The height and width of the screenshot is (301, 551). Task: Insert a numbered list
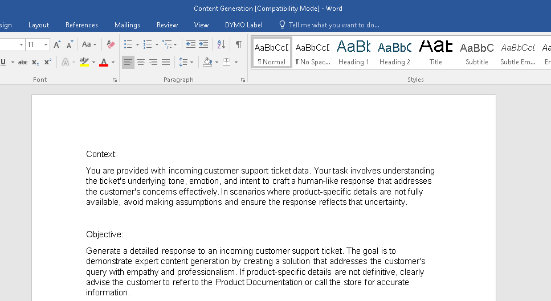click(x=148, y=44)
